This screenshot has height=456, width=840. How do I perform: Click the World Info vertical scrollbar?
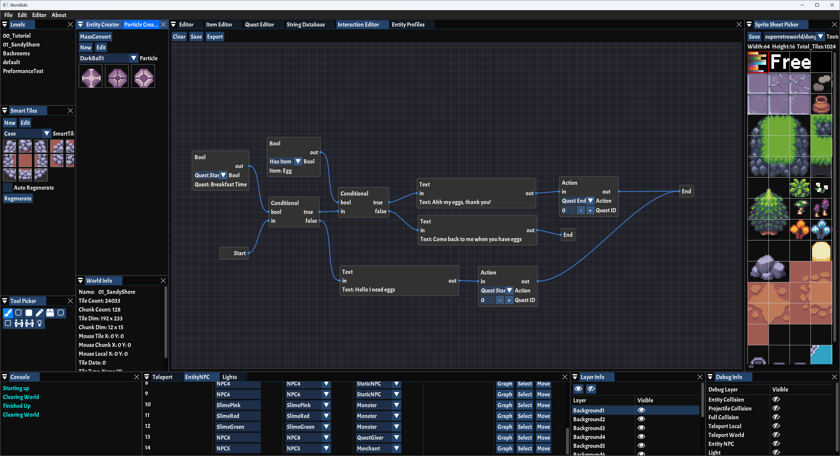[x=166, y=323]
